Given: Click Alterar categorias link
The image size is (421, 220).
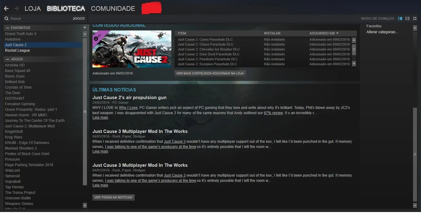Looking at the screenshot, I should (382, 32).
